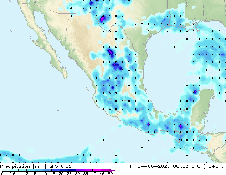Click the 'GFS 0.25' model label

pyautogui.click(x=60, y=166)
